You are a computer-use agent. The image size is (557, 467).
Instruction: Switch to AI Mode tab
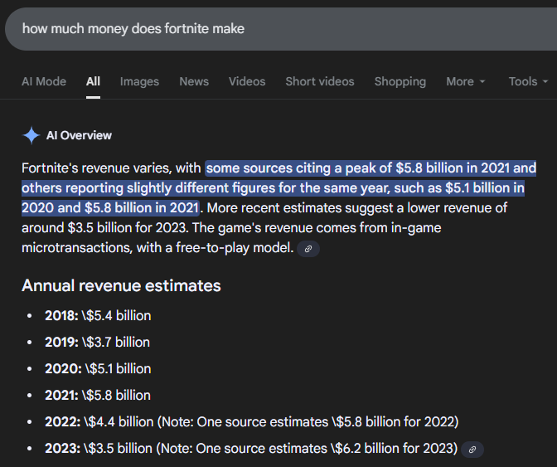coord(44,82)
